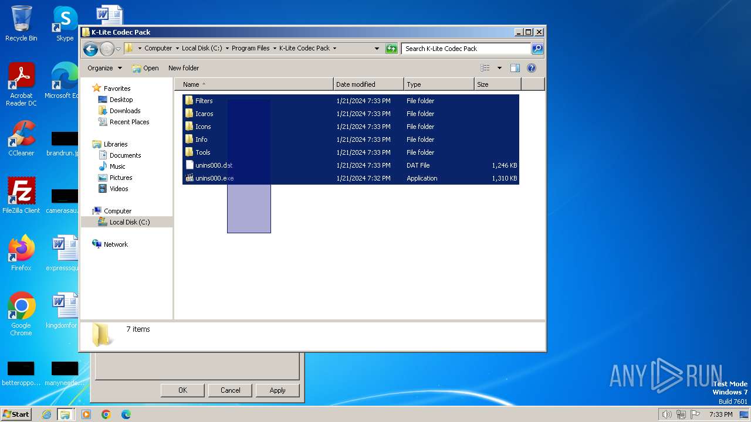Open the Google Chrome desktop shortcut
751x422 pixels.
click(21, 314)
